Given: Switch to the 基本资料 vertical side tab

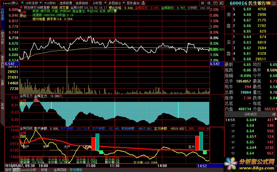Looking at the screenshot, I should coord(2,62).
